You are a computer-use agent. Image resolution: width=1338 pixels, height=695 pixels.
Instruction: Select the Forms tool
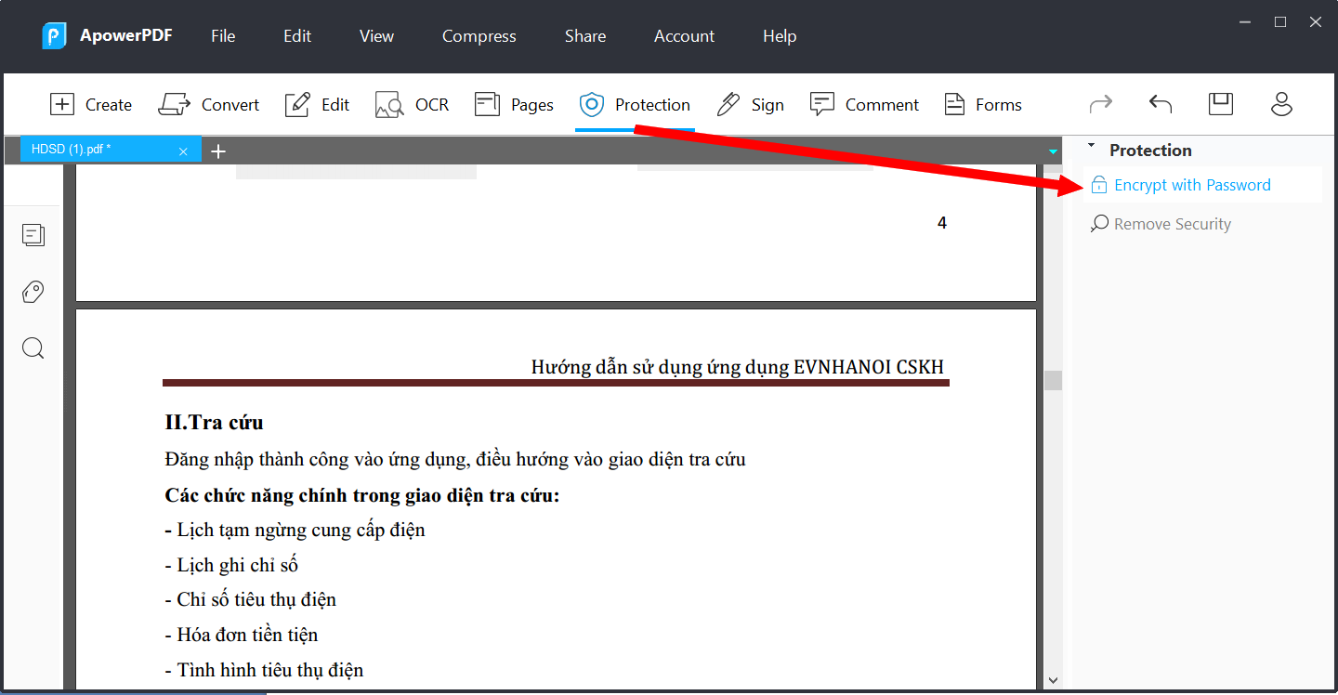coord(982,104)
